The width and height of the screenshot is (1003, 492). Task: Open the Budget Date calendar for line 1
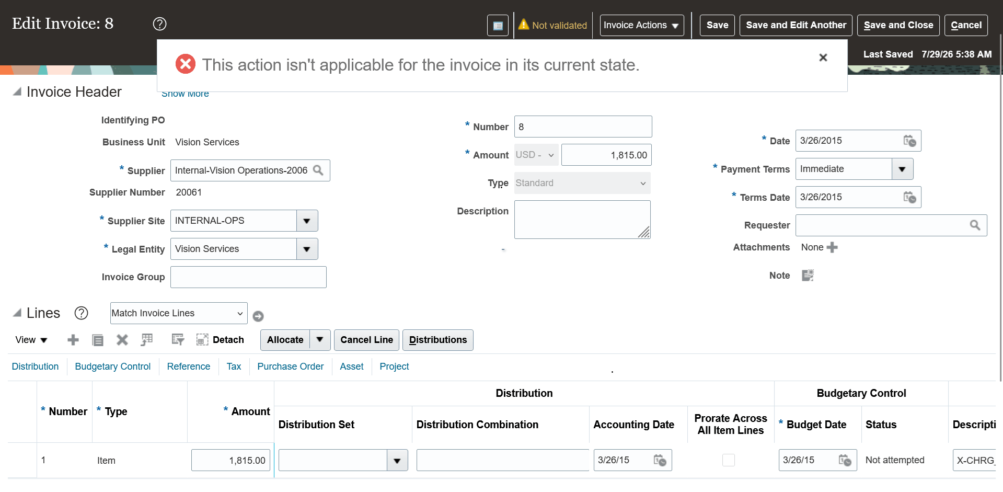(x=845, y=460)
